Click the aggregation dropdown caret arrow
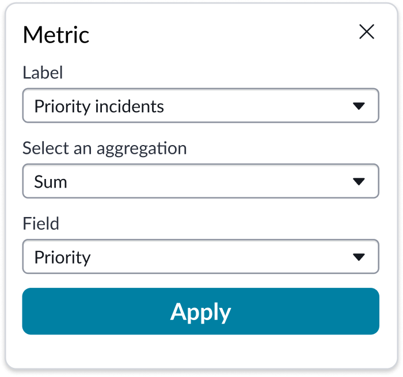 tap(359, 181)
